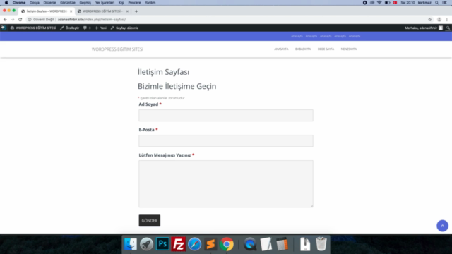Screen dimensions: 452x254
Task: Open the Kişi menu
Action: click(x=121, y=3)
